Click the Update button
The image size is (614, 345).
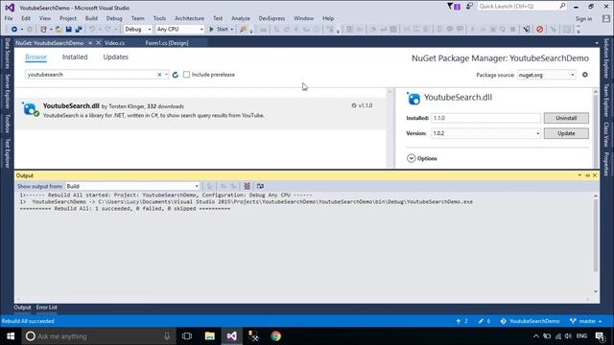coord(566,133)
